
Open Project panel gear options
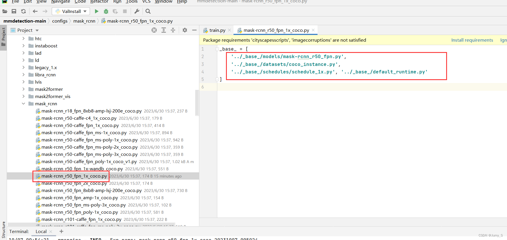[x=185, y=30]
